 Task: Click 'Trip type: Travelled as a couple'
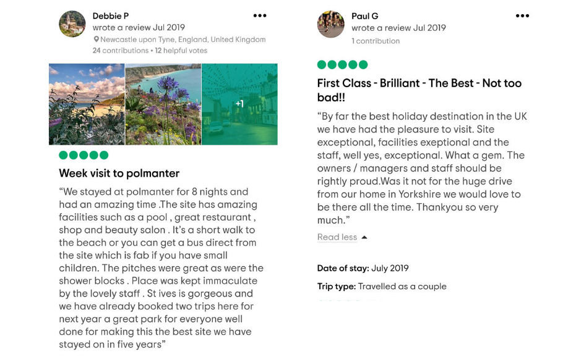tap(382, 287)
